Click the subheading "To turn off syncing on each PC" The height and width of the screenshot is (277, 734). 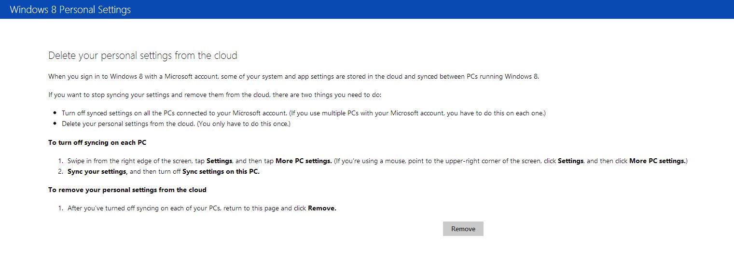[97, 142]
